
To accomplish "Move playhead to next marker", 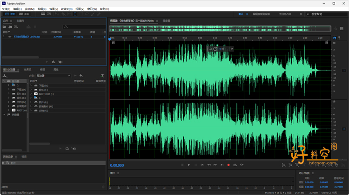I will tap(222, 165).
